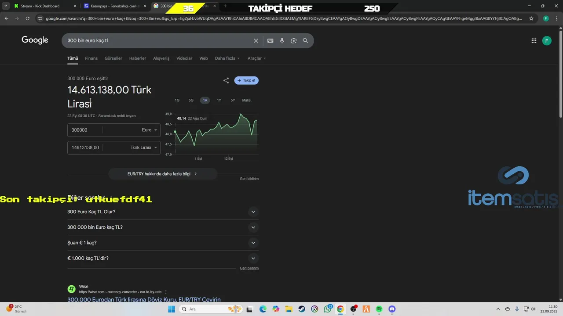Select the 1Y chart range
The width and height of the screenshot is (563, 316).
tap(219, 101)
